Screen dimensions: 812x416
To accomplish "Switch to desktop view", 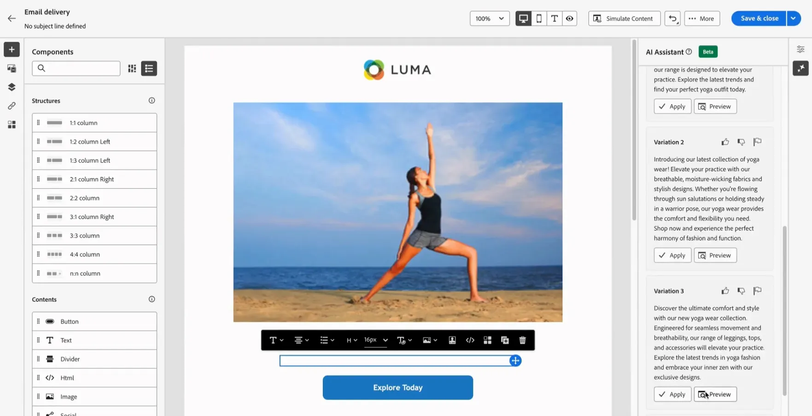I will pos(523,18).
